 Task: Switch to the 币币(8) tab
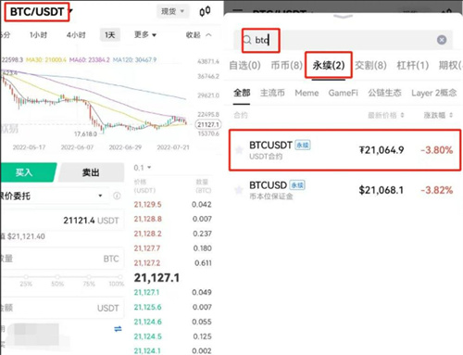(287, 66)
